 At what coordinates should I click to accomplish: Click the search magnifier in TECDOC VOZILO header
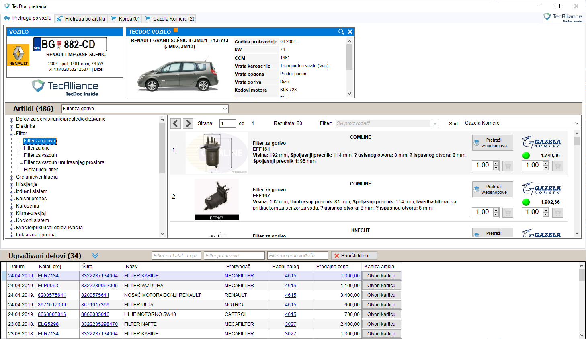click(341, 32)
